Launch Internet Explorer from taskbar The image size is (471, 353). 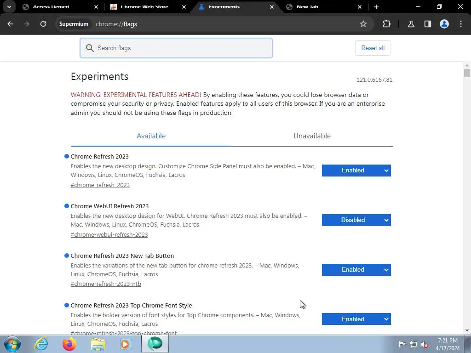[41, 344]
